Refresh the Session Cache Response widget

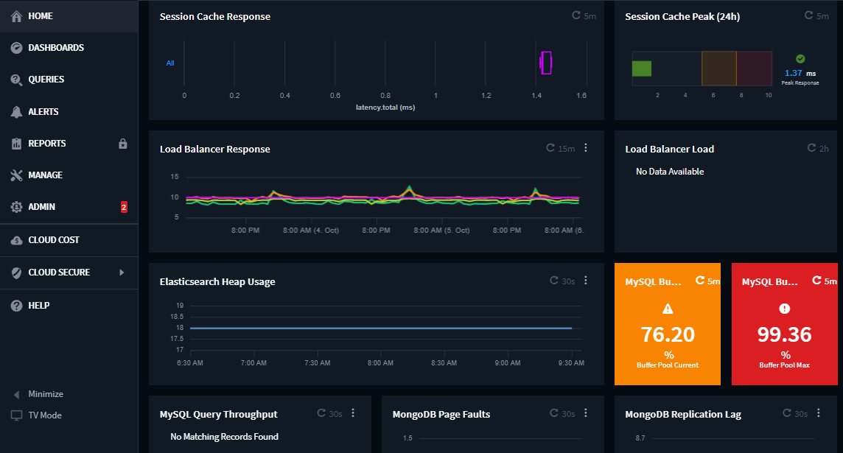pos(576,15)
